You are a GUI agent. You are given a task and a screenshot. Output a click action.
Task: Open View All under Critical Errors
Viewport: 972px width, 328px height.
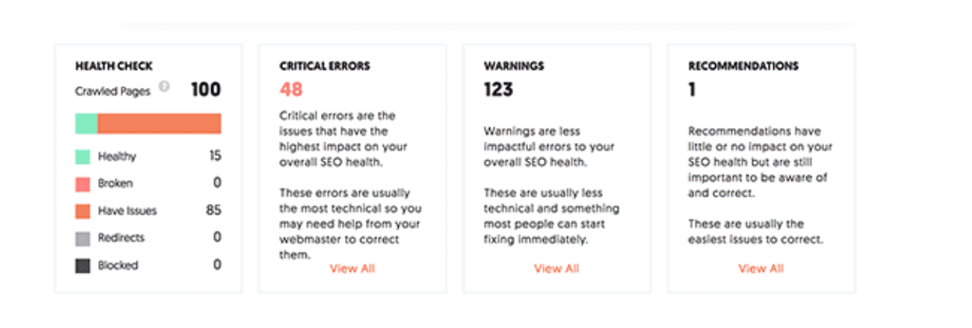click(x=353, y=268)
